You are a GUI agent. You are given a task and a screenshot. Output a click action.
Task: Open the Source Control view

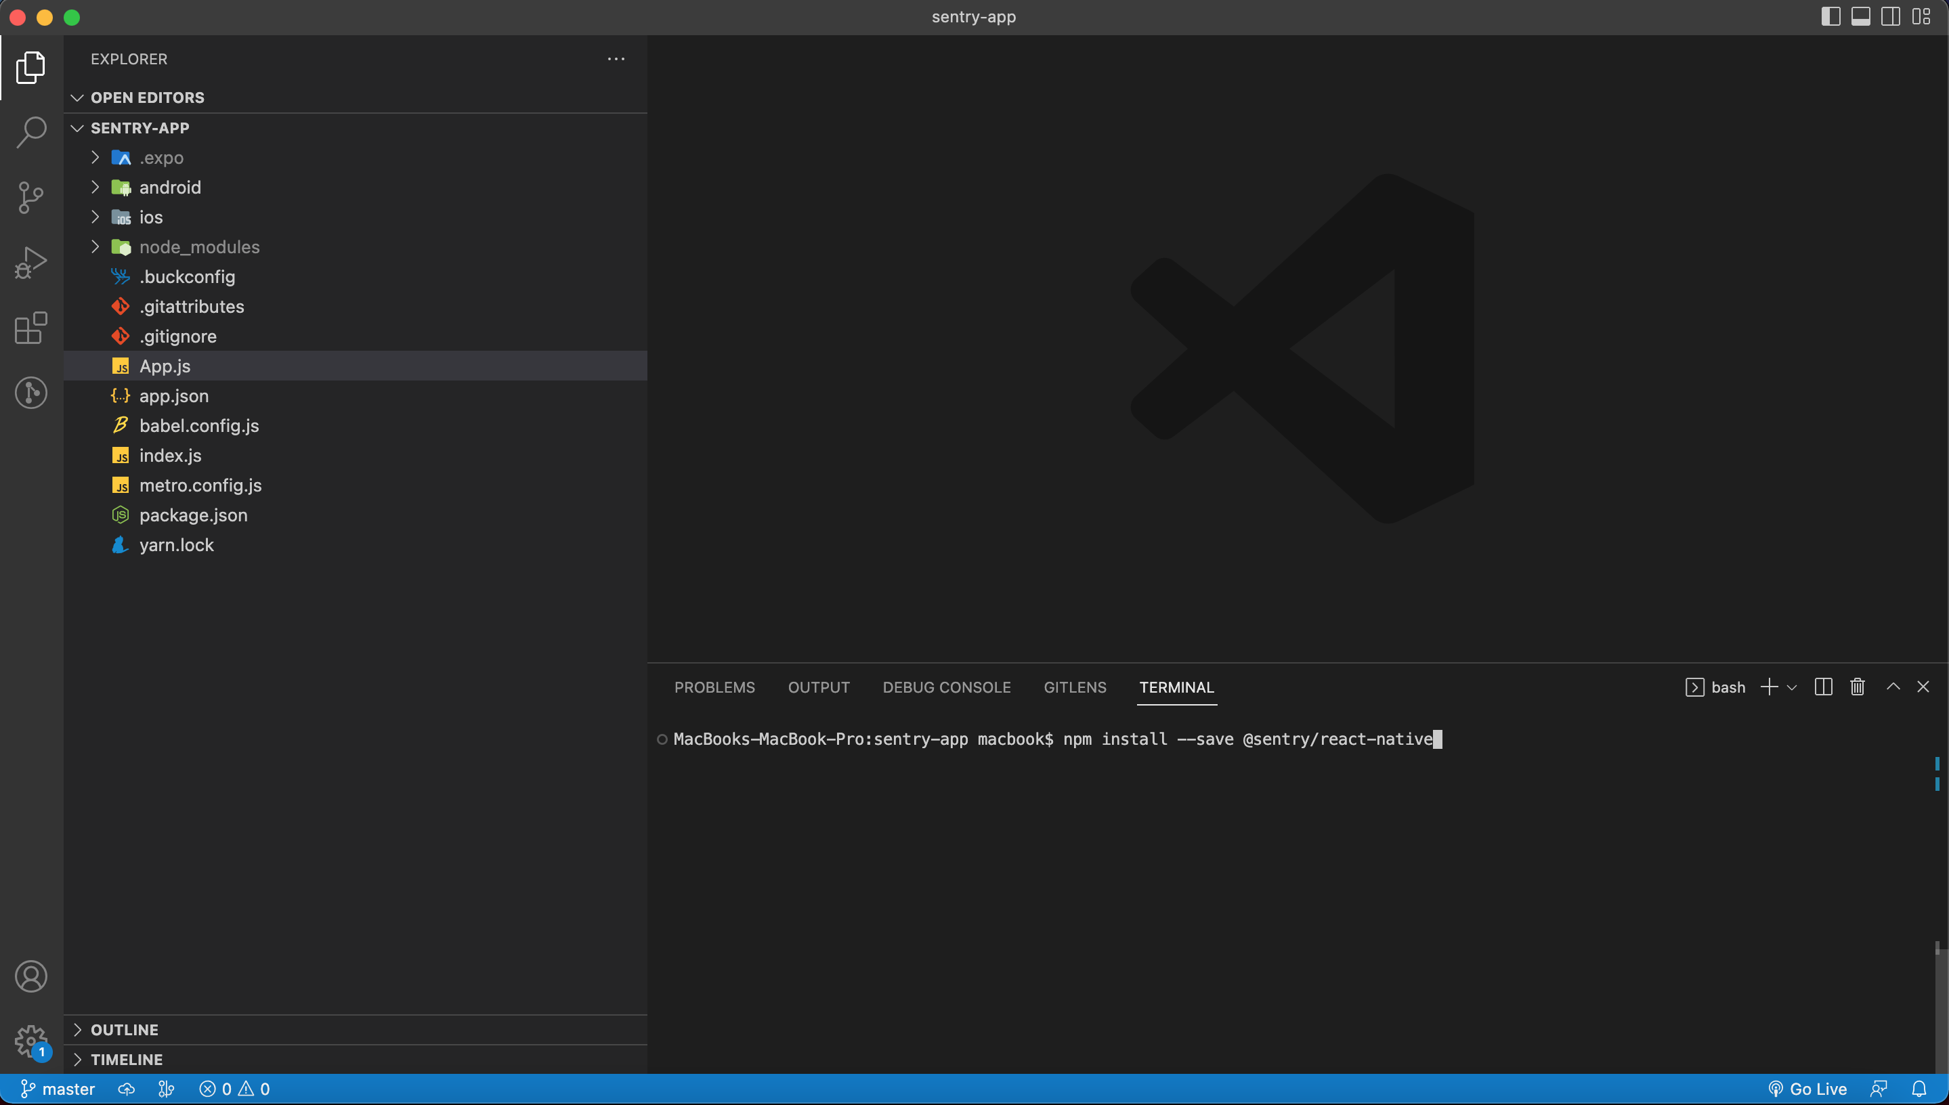click(x=31, y=197)
